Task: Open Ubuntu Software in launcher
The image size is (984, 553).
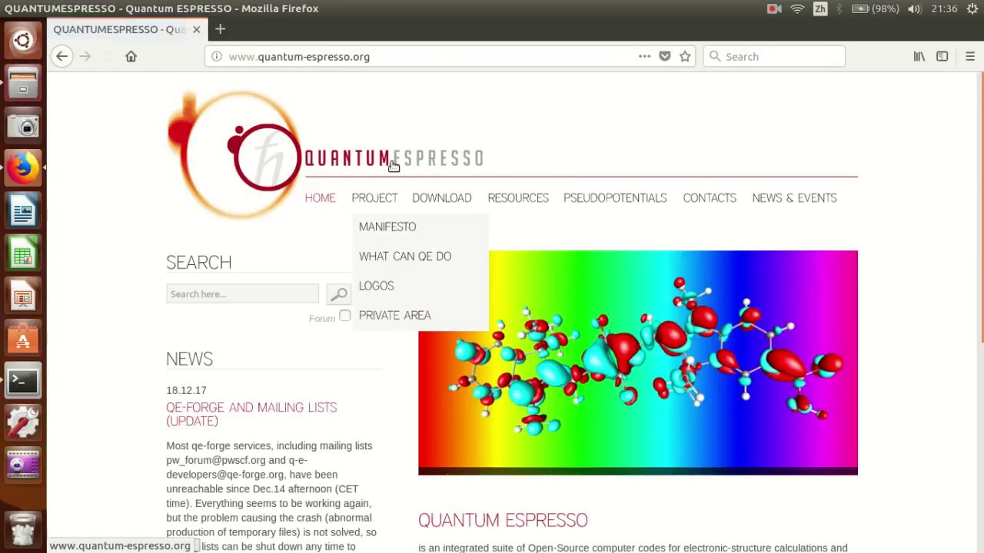Action: (23, 338)
